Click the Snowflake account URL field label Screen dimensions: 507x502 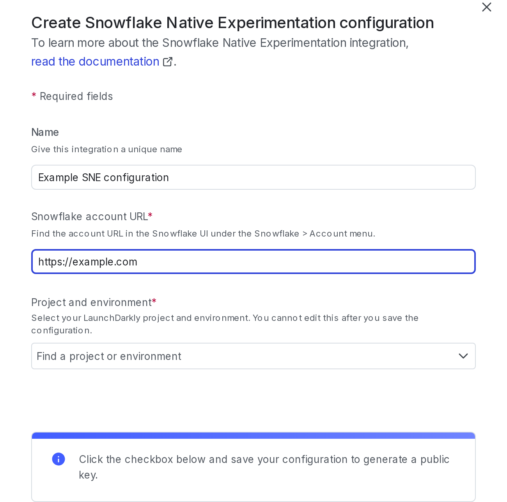point(89,217)
